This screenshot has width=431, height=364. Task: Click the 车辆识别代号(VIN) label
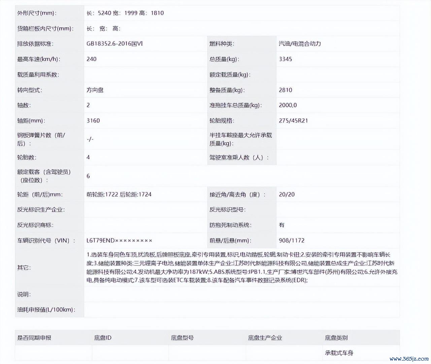pyautogui.click(x=46, y=241)
